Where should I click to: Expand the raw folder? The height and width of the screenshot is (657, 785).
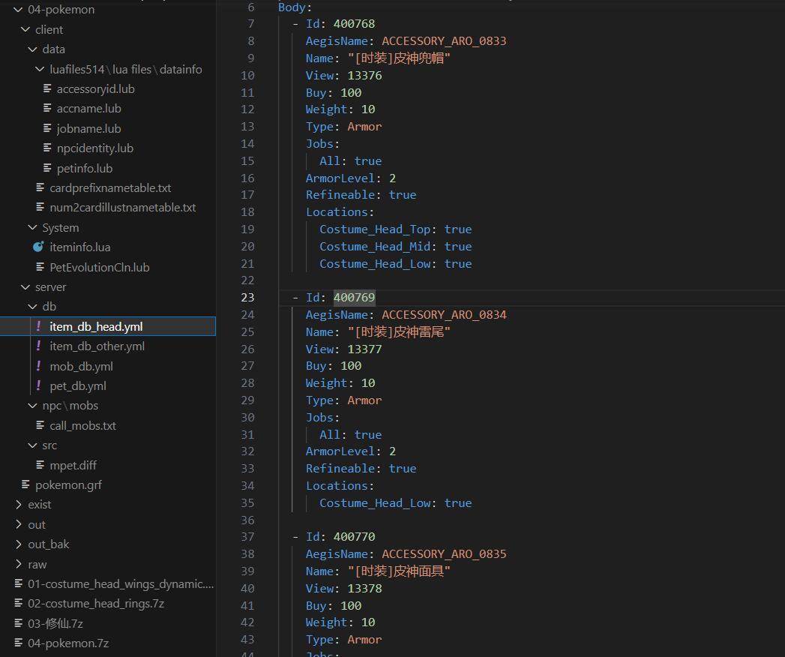click(x=19, y=564)
